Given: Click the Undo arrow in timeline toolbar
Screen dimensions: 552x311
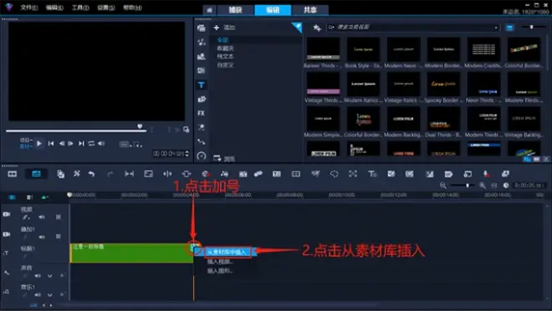Looking at the screenshot, I should coord(91,174).
